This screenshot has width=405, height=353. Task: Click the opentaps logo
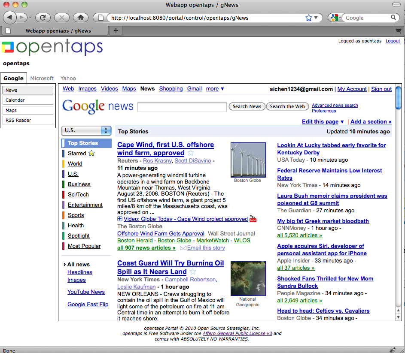click(52, 47)
